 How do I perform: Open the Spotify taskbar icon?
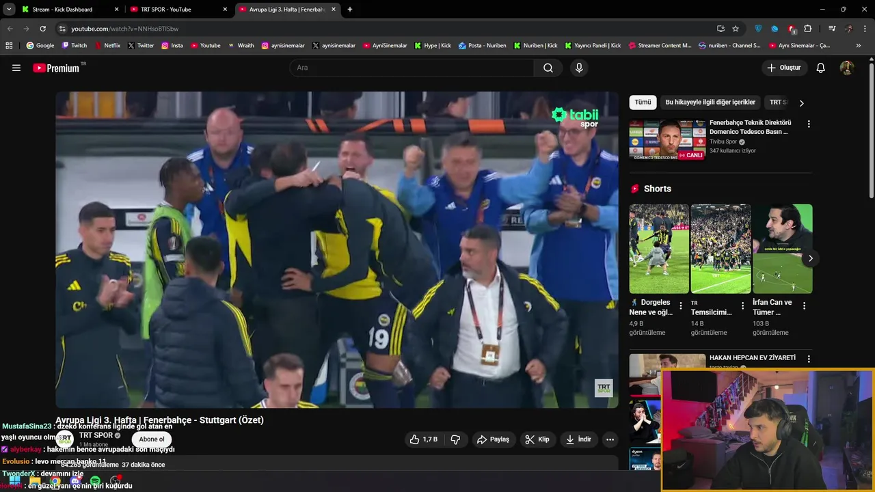pos(95,481)
